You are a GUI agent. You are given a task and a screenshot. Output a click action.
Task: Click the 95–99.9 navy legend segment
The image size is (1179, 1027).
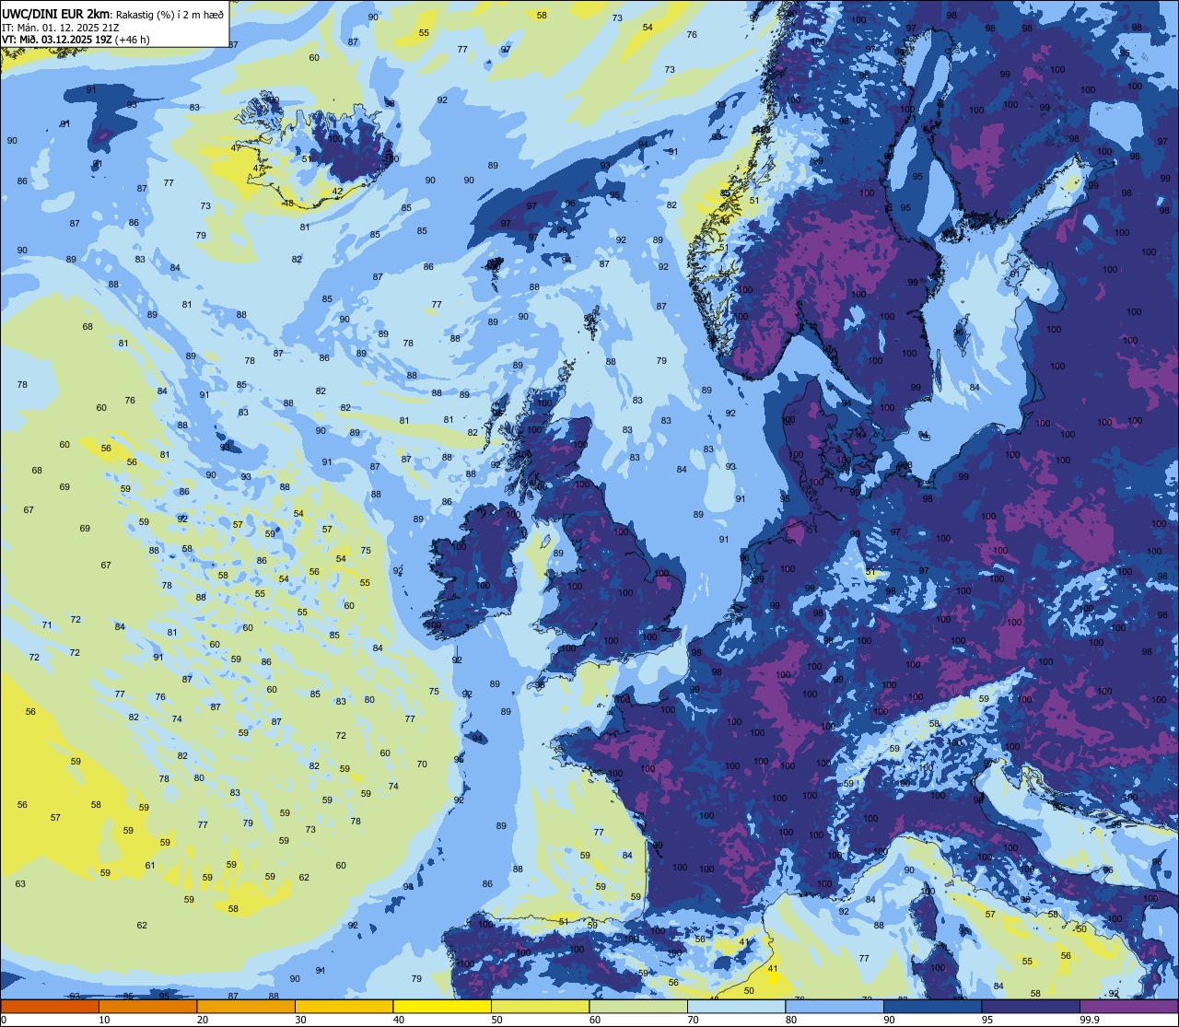[1031, 1007]
